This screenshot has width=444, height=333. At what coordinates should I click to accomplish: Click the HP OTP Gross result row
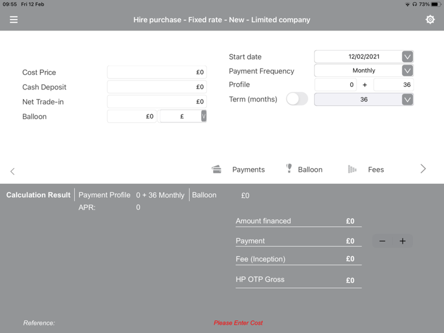click(299, 280)
